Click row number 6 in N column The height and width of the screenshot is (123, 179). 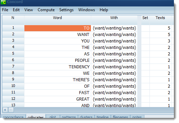[x=13, y=60]
